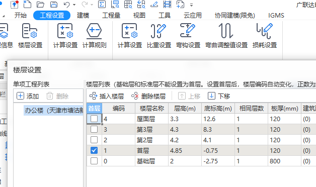Open the IGMS tab
This screenshot has height=187, width=316.
(x=276, y=15)
